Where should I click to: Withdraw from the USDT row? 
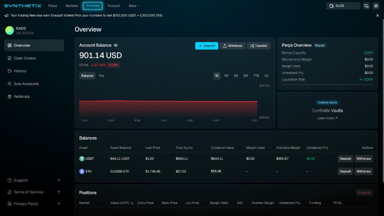click(x=364, y=159)
